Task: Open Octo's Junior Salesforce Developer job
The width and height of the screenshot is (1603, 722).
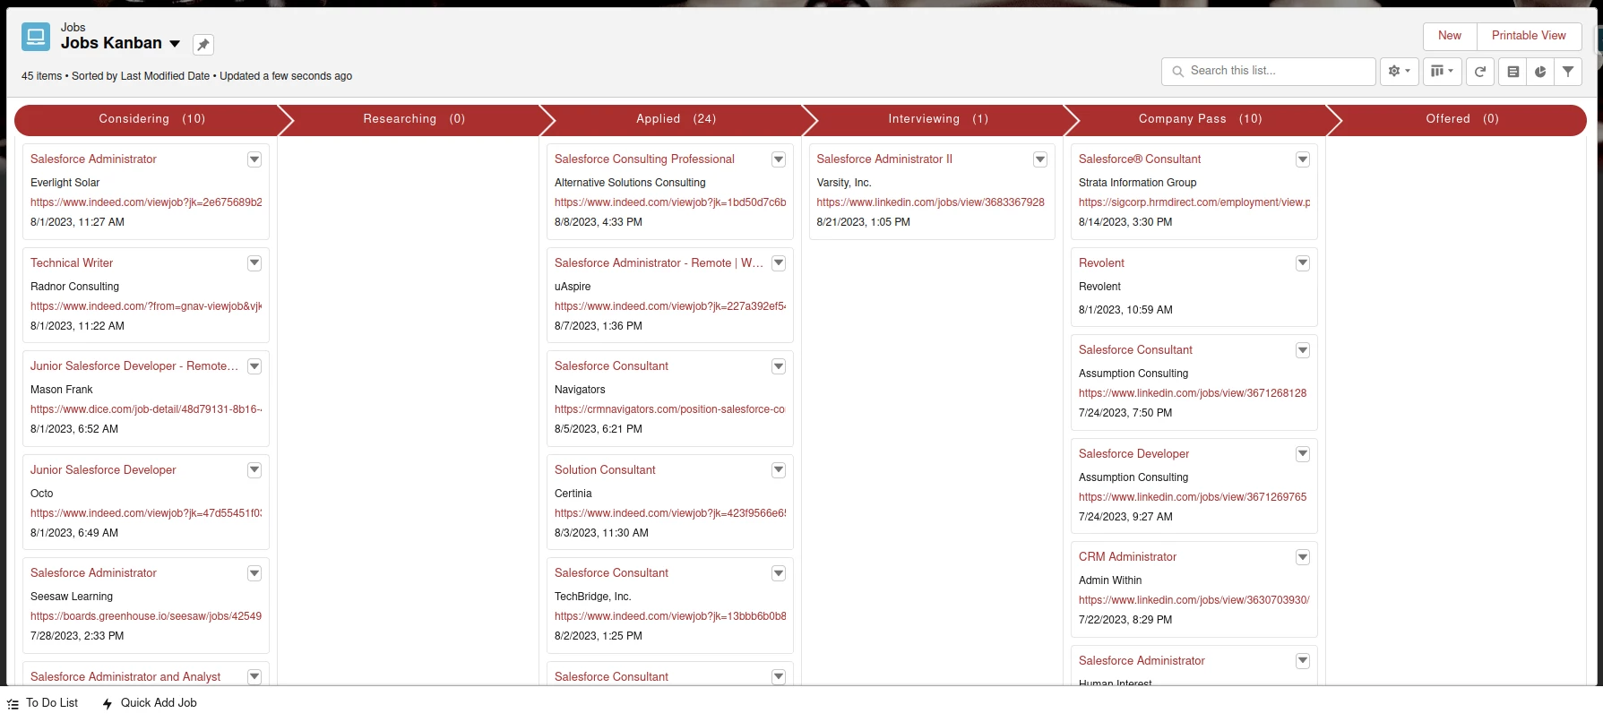Action: pyautogui.click(x=103, y=470)
